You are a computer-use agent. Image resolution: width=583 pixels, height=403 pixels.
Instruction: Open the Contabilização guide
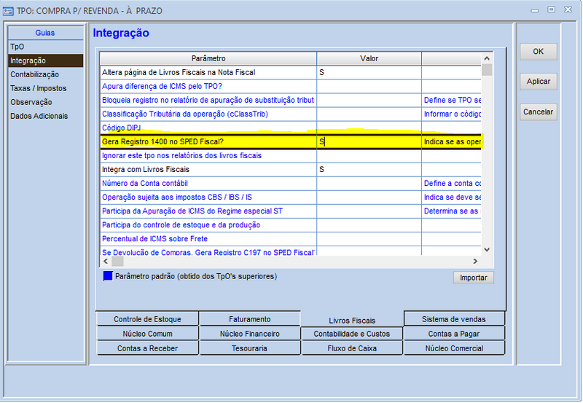pyautogui.click(x=34, y=74)
